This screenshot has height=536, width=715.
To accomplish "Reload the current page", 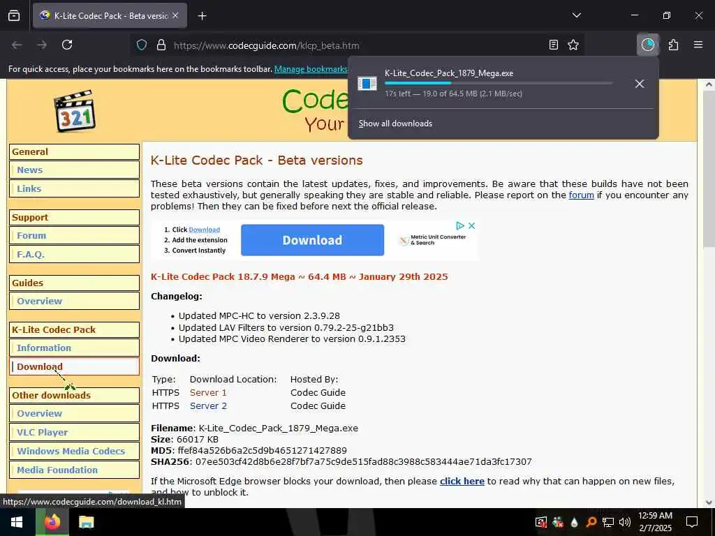I will click(67, 45).
